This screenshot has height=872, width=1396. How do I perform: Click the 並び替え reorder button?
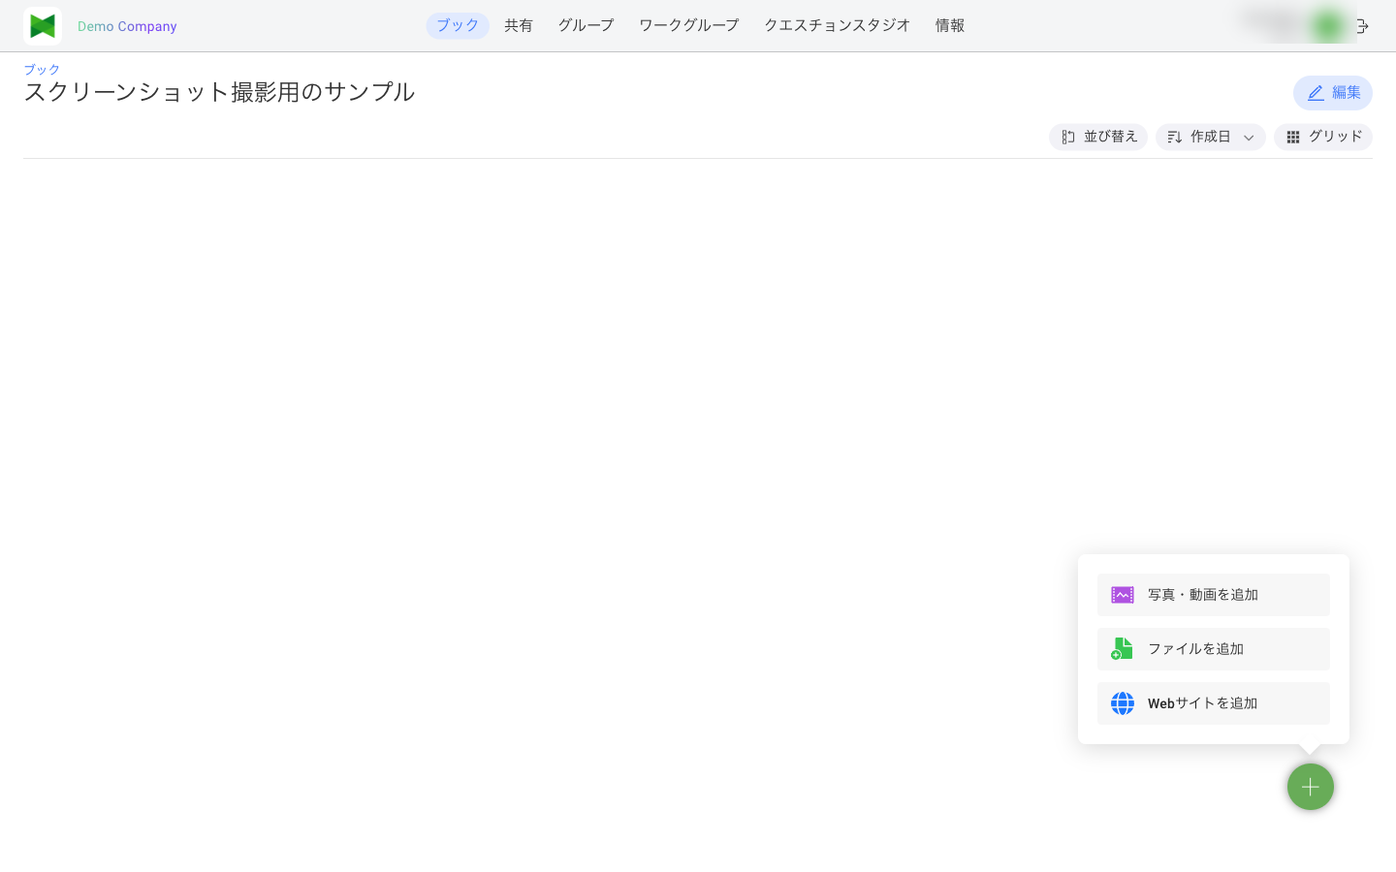[1098, 137]
